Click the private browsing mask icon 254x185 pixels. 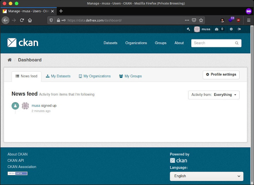249,11
